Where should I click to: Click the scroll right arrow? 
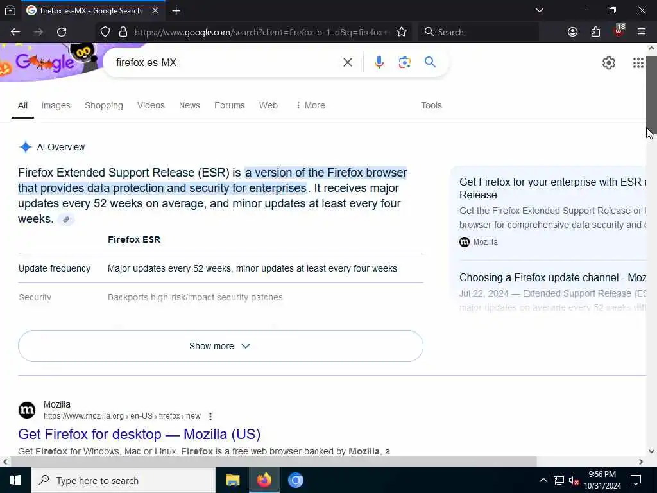tap(641, 462)
